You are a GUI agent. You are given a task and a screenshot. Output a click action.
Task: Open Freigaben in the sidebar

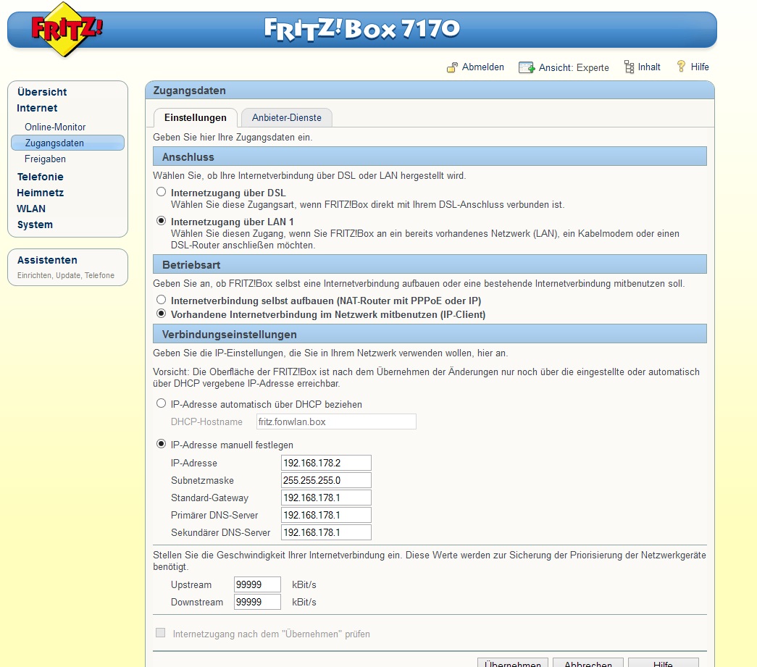coord(45,159)
